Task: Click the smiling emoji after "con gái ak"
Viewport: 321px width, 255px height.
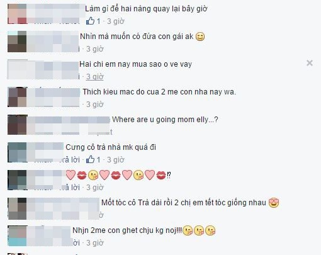Action: tap(200, 37)
